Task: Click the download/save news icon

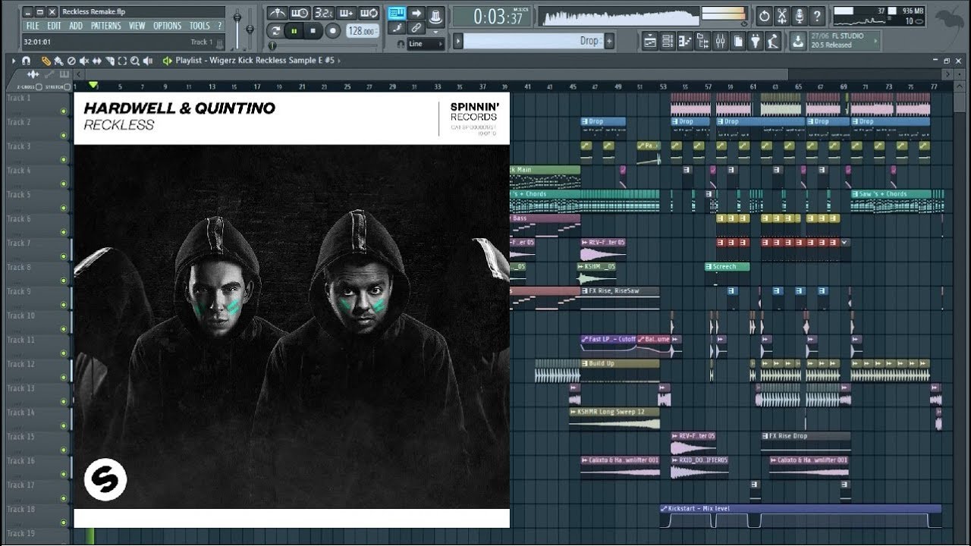Action: coord(798,41)
